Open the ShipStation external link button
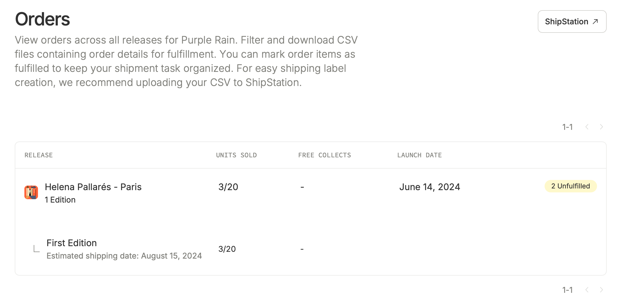 (x=572, y=22)
